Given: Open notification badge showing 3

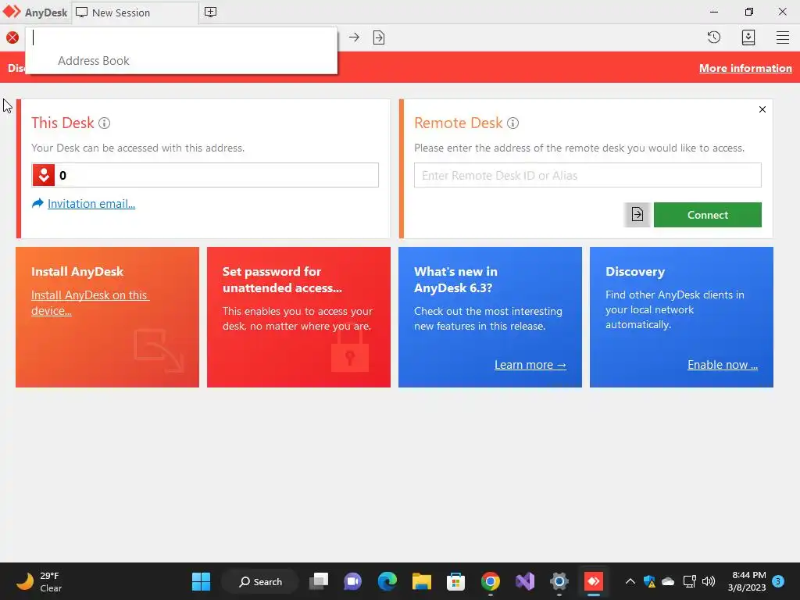Looking at the screenshot, I should (x=779, y=581).
